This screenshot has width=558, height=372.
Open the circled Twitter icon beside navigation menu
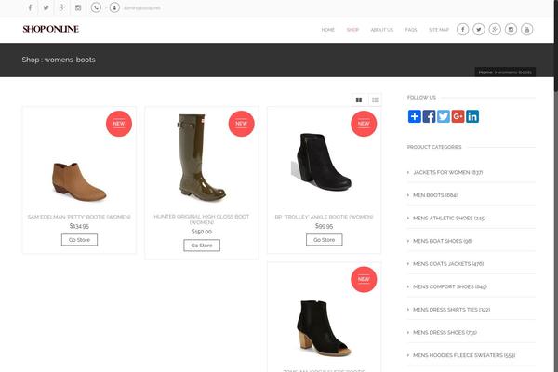pos(479,29)
